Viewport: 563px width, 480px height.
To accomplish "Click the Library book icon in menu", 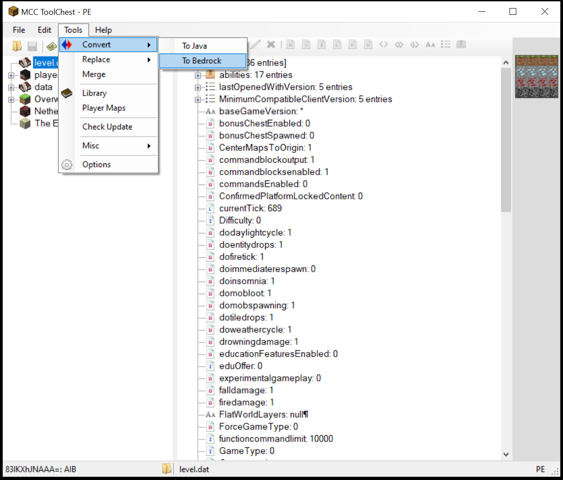I will [67, 93].
